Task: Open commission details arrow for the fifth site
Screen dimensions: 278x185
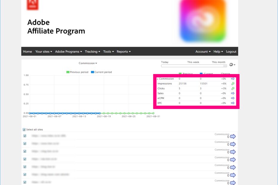Action: point(233,167)
